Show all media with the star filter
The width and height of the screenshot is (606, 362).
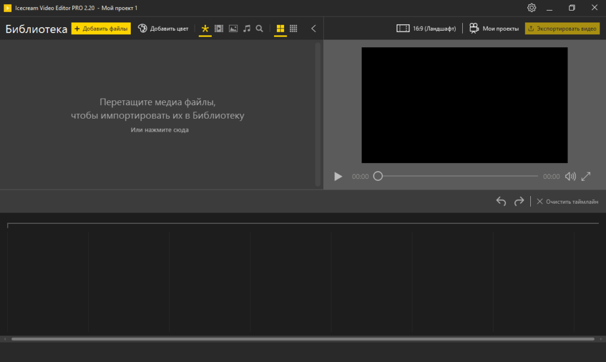pyautogui.click(x=205, y=28)
